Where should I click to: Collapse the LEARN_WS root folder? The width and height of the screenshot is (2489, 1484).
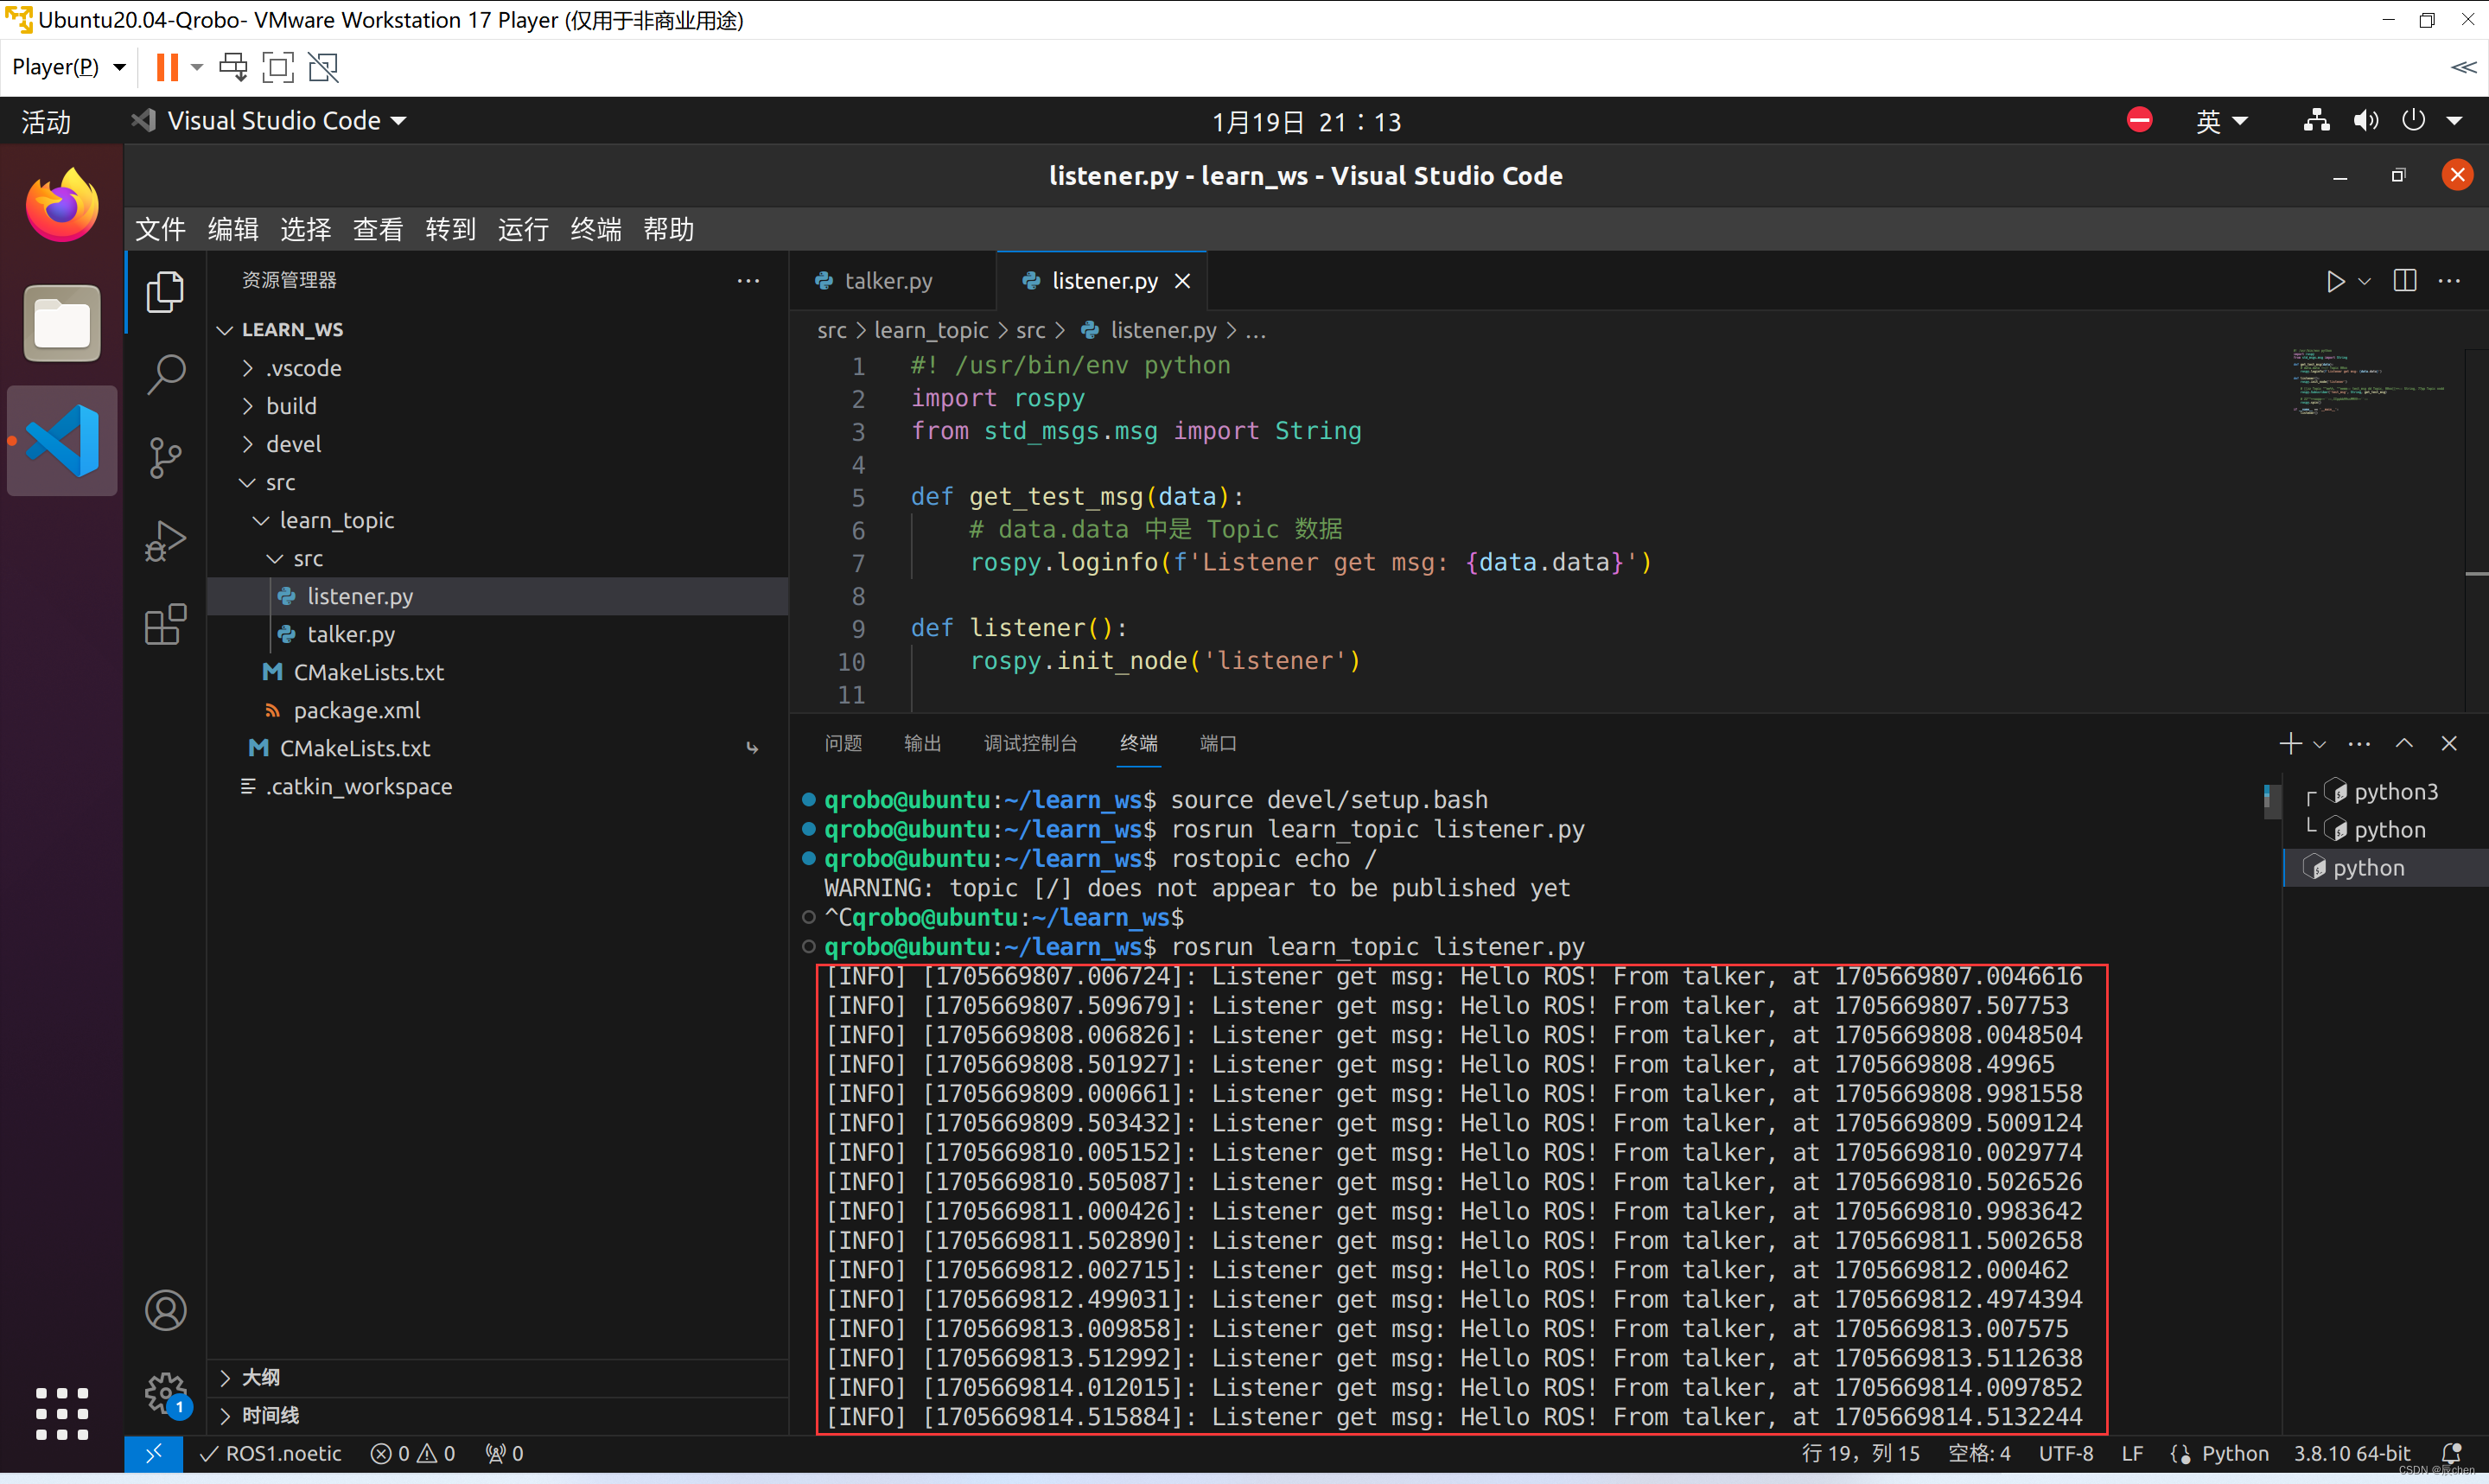225,330
